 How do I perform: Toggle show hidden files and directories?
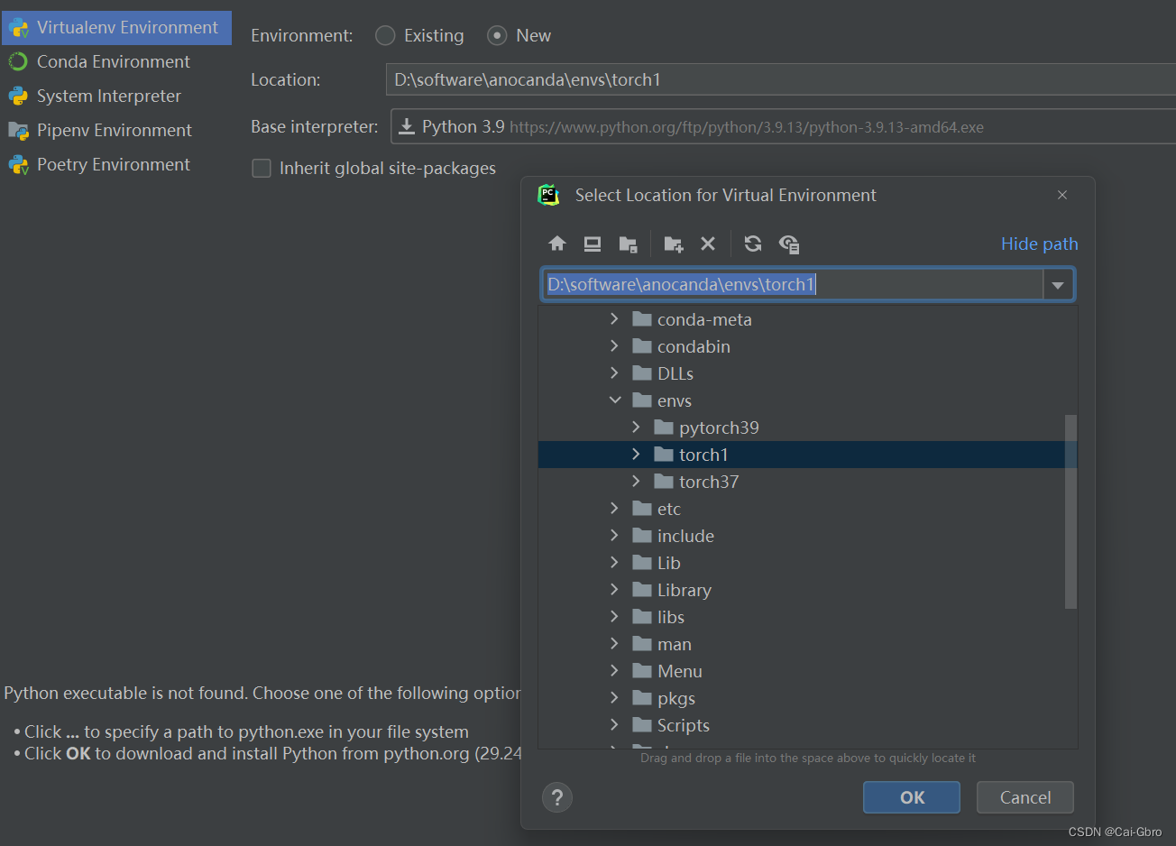point(789,244)
